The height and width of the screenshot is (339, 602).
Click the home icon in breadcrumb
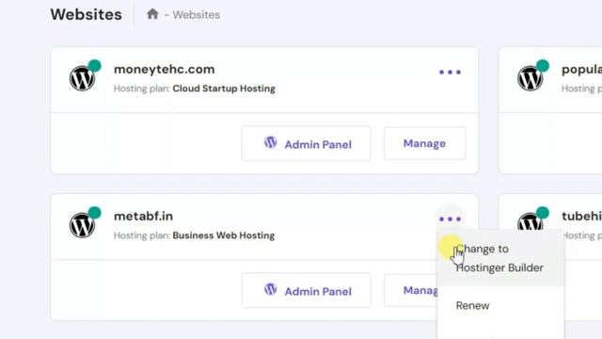[x=152, y=14]
